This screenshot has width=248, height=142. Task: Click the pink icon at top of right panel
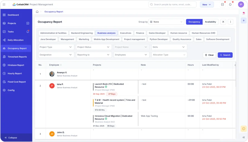pos(244,13)
